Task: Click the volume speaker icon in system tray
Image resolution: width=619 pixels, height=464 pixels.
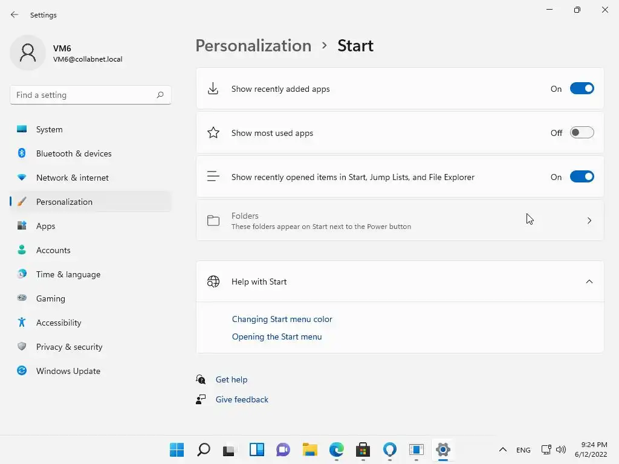Action: (x=561, y=449)
